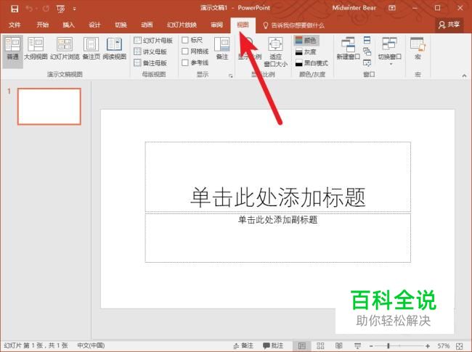Open the Transitions (切换) tab
Screen dimensions: 472x352
[121, 25]
